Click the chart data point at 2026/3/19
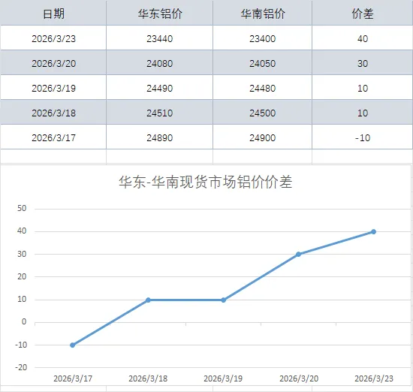The image size is (413, 392). point(223,300)
